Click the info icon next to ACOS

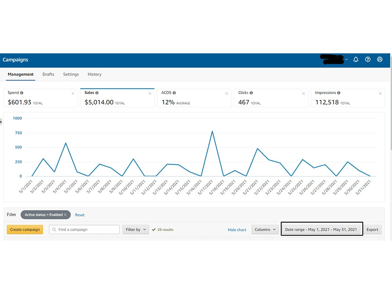[x=174, y=93]
